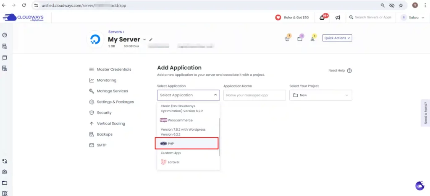Click the Cloudways logo

point(24,18)
